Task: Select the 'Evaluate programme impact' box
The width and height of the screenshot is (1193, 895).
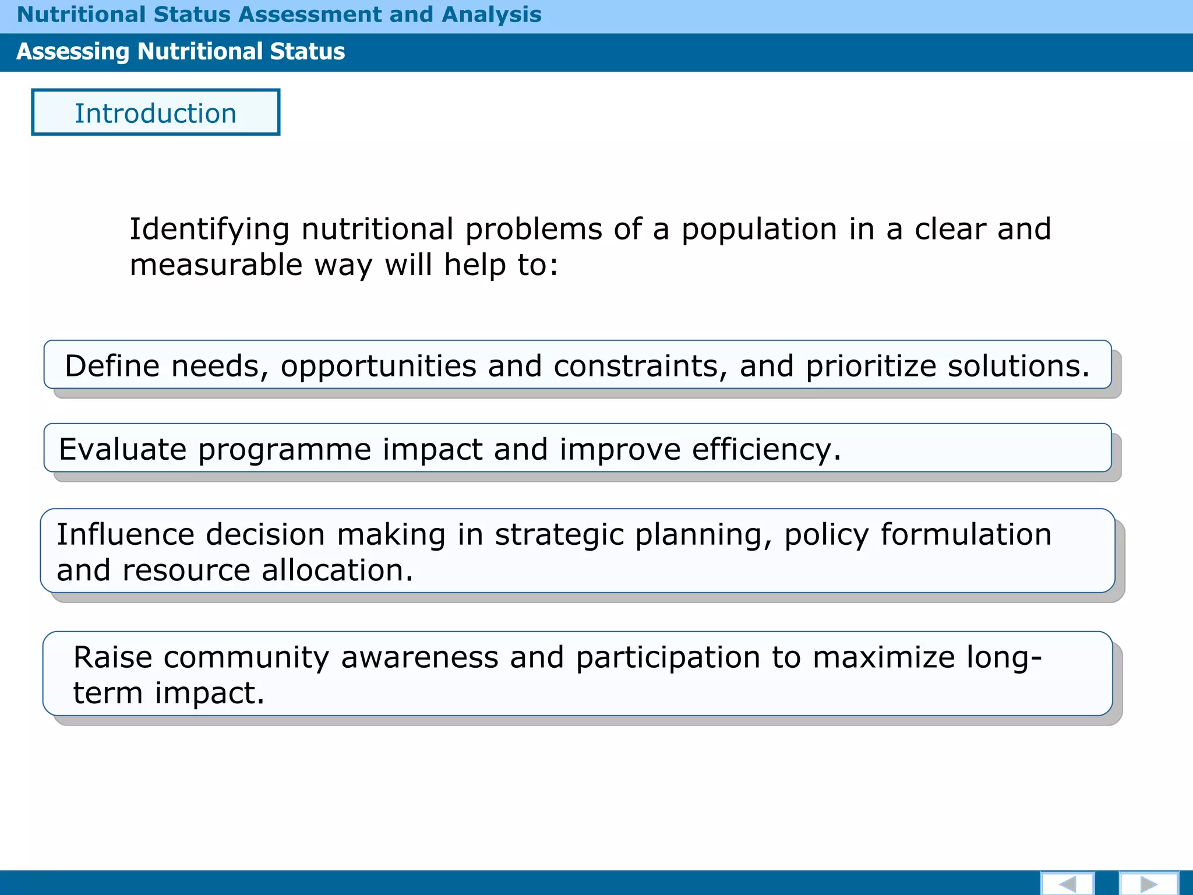Action: click(x=577, y=448)
